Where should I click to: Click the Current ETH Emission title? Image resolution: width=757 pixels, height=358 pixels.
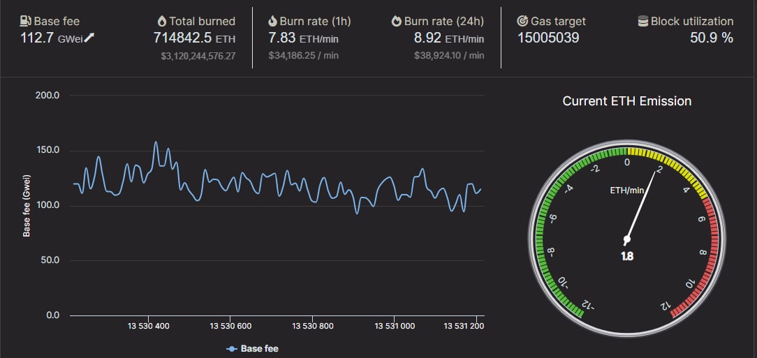click(x=627, y=100)
